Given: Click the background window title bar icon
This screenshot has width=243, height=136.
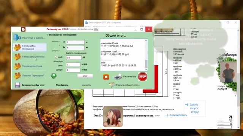Looking at the screenshot, I should [x=87, y=23].
